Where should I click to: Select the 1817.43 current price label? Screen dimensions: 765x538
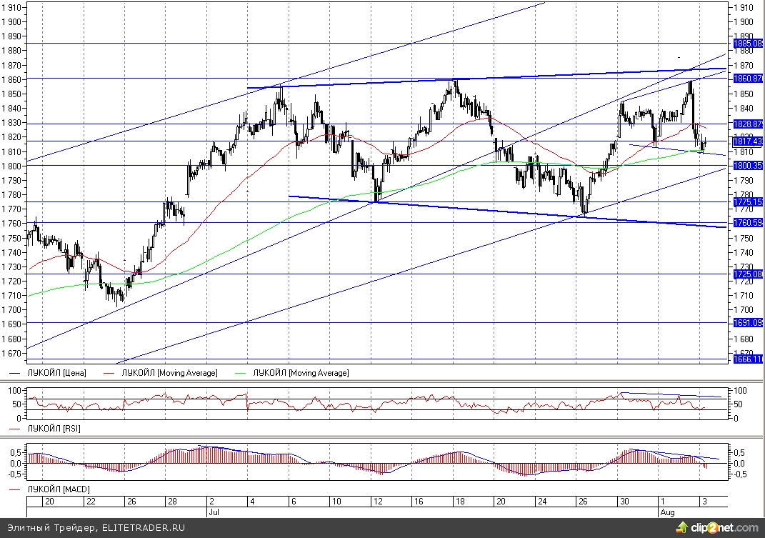748,141
